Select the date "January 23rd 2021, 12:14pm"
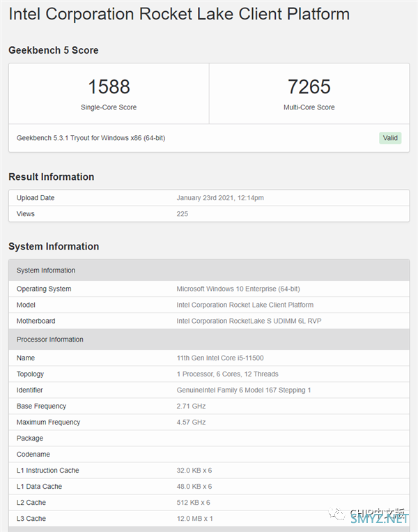The height and width of the screenshot is (532, 418). [x=220, y=198]
